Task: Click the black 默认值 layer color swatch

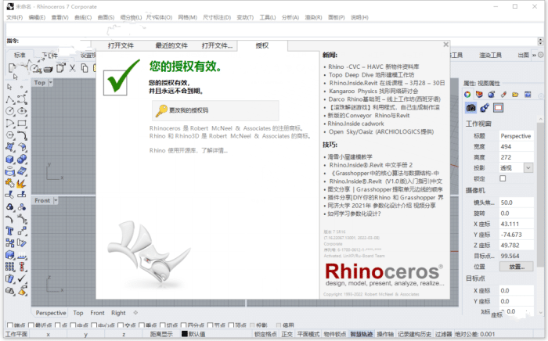Action: click(185, 334)
